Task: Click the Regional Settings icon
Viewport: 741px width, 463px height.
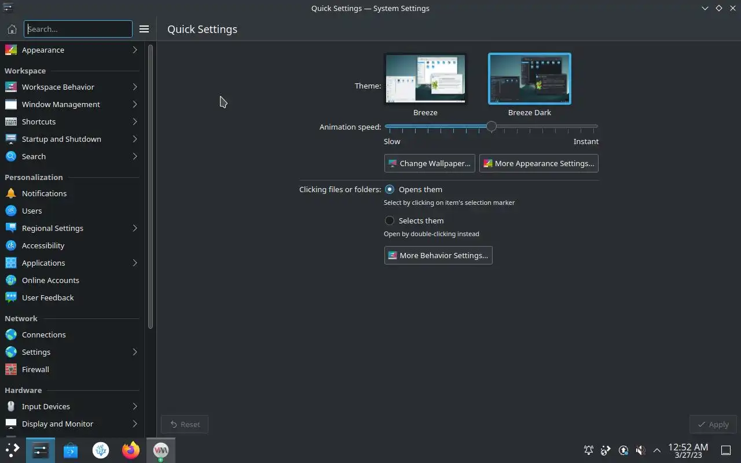Action: (x=10, y=228)
